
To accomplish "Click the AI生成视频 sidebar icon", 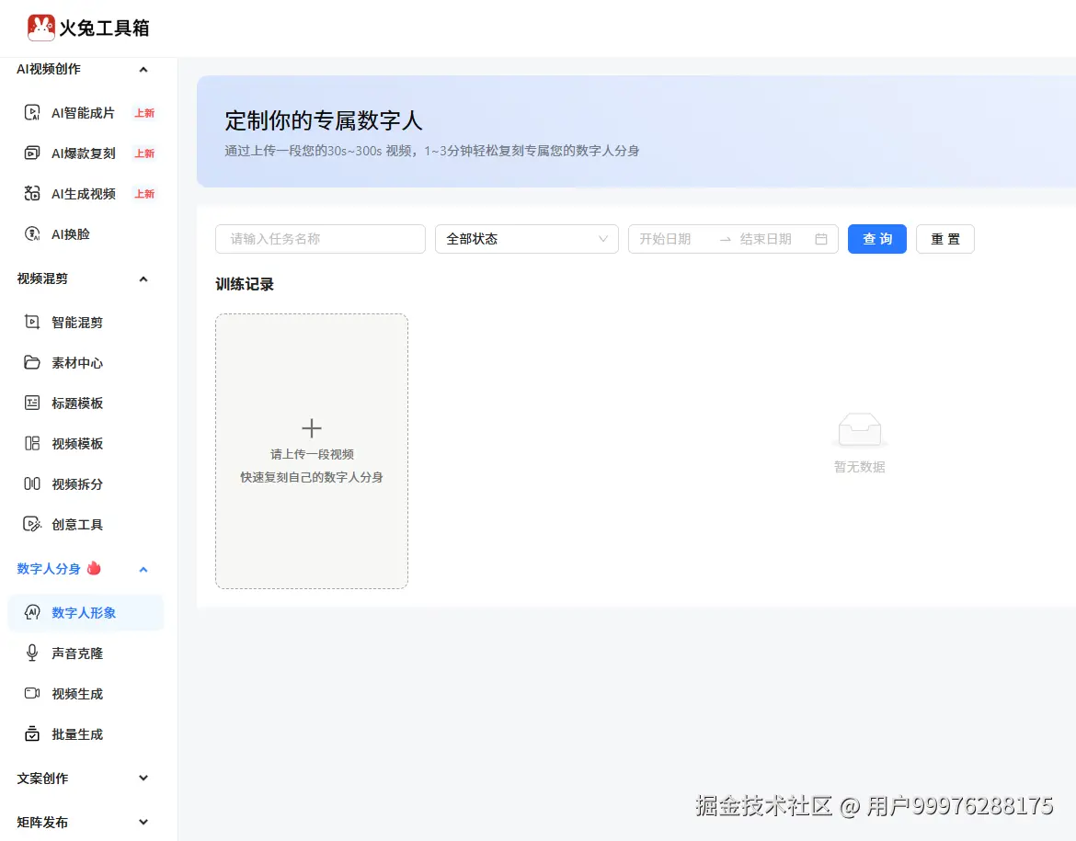I will pos(32,193).
